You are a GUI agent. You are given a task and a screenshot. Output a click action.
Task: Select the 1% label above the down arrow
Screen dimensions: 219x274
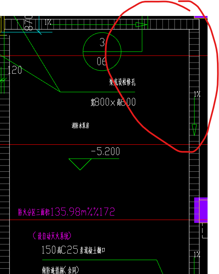pyautogui.click(x=197, y=94)
